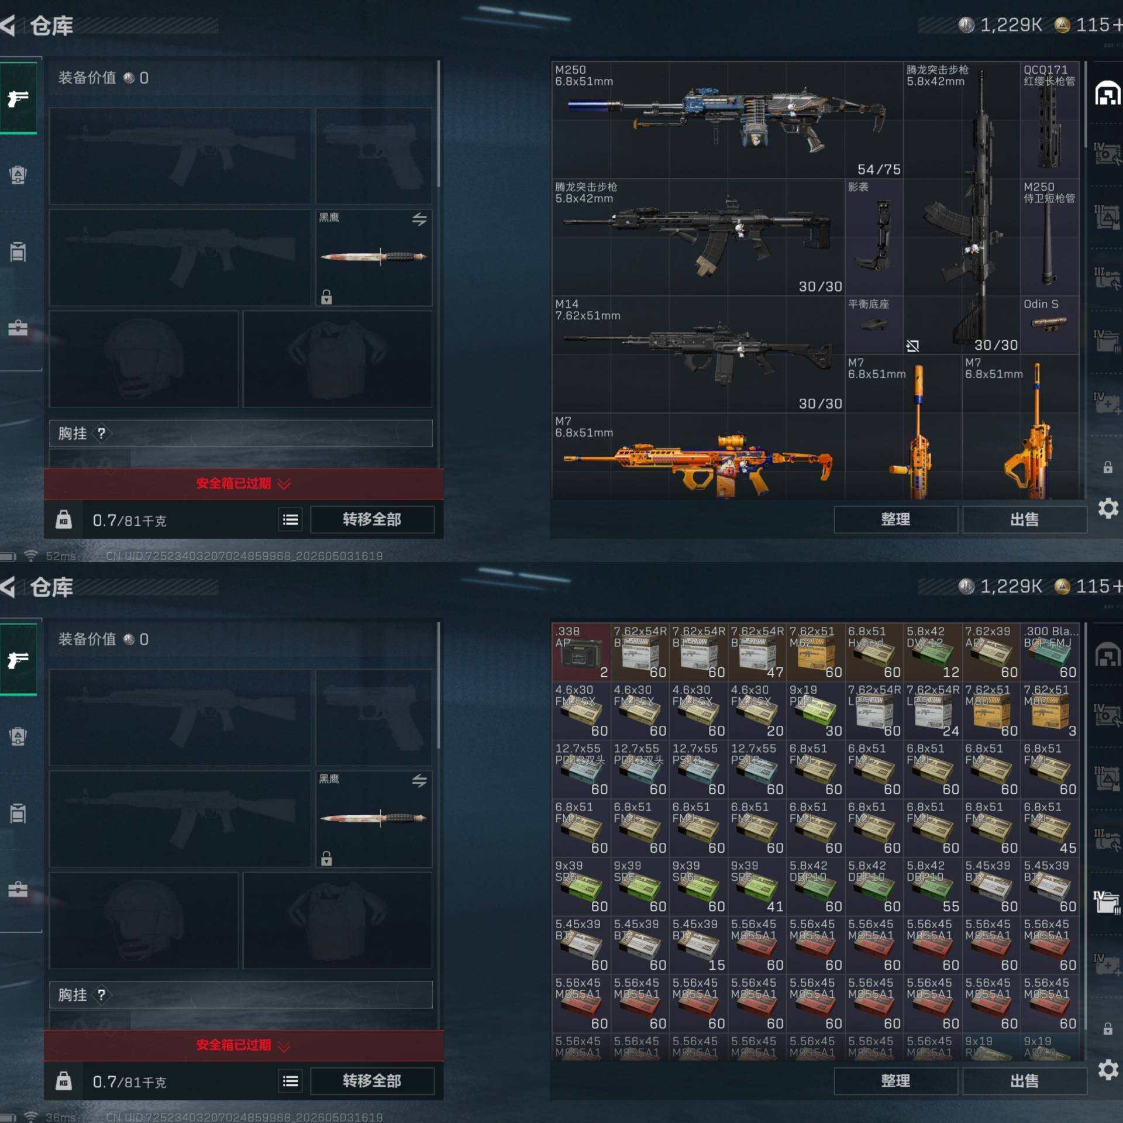Pick the 平衡底座 attachment item
Image resolution: width=1123 pixels, height=1123 pixels.
pos(874,325)
